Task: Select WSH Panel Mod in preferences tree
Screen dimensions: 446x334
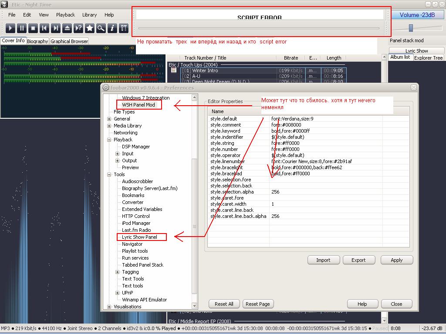Action: coord(139,105)
